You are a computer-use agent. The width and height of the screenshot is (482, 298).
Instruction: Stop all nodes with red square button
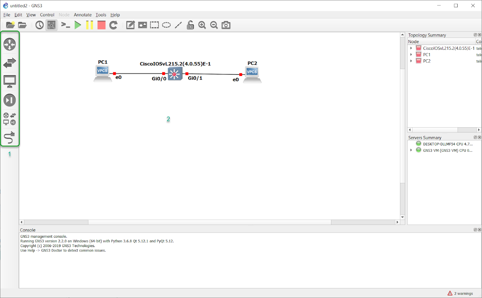(x=102, y=25)
